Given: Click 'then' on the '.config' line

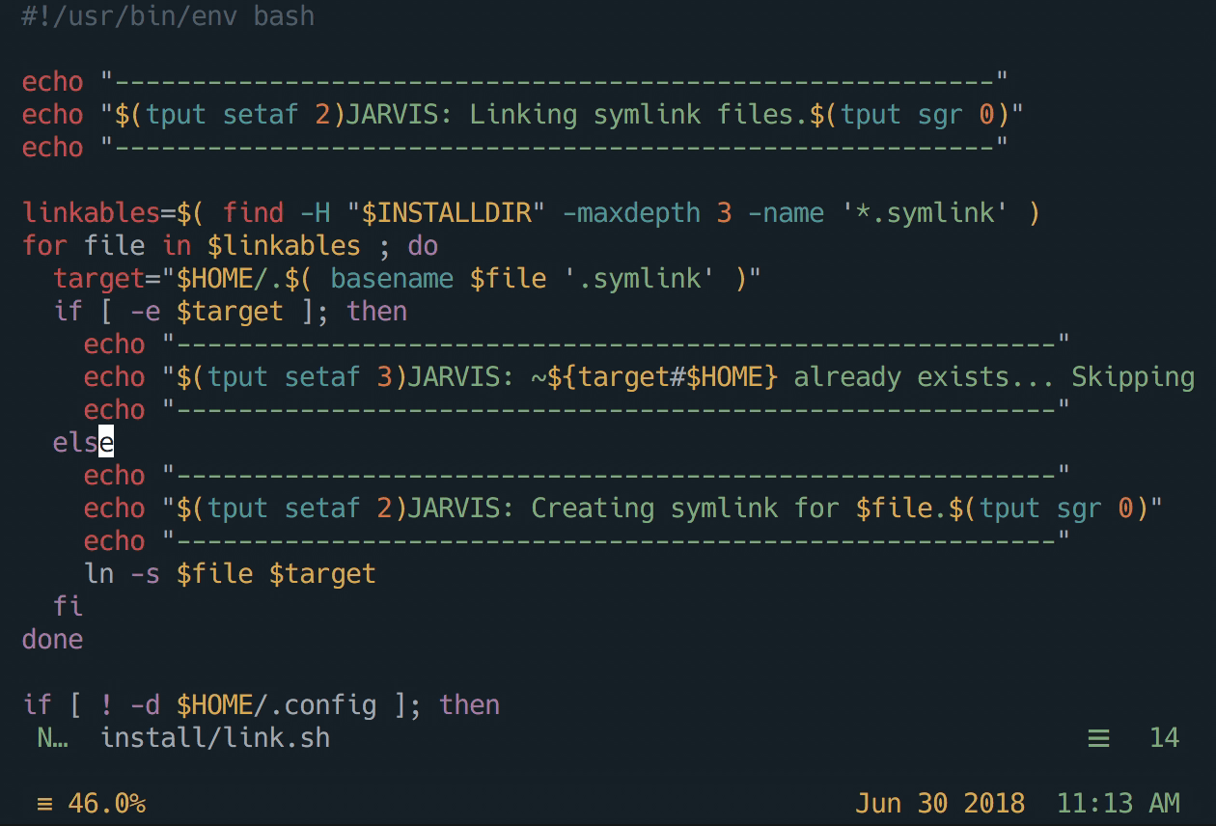Looking at the screenshot, I should 469,704.
